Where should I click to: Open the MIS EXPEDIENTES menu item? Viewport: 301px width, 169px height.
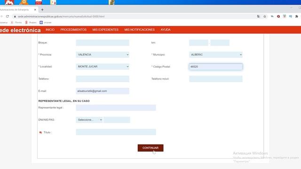[x=105, y=30]
